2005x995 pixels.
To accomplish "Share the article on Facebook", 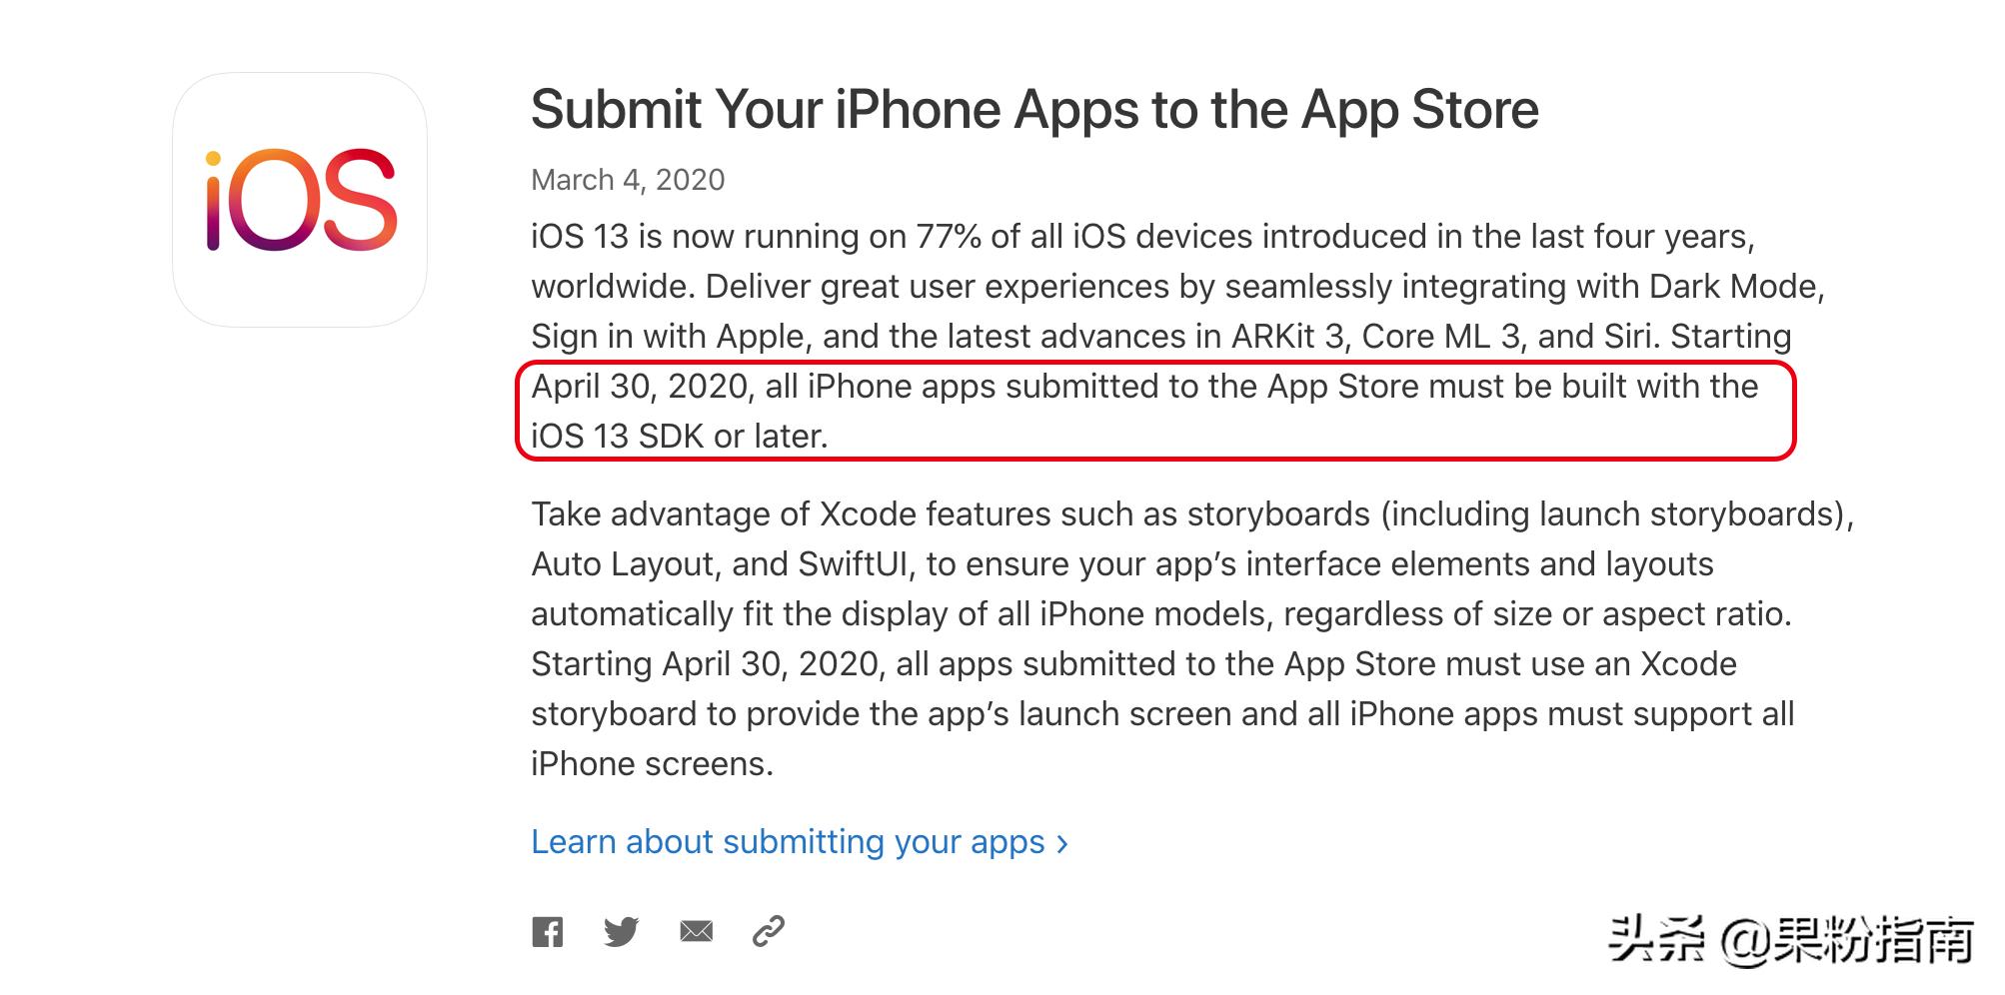I will (547, 932).
